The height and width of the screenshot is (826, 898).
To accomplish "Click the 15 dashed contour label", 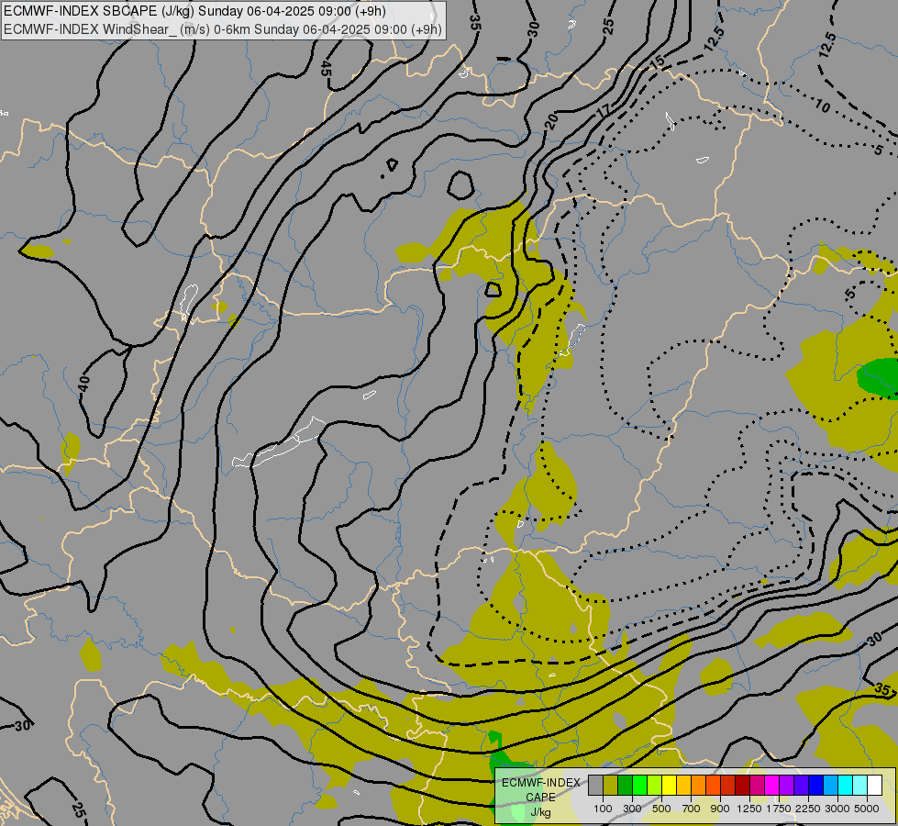I will 658,61.
